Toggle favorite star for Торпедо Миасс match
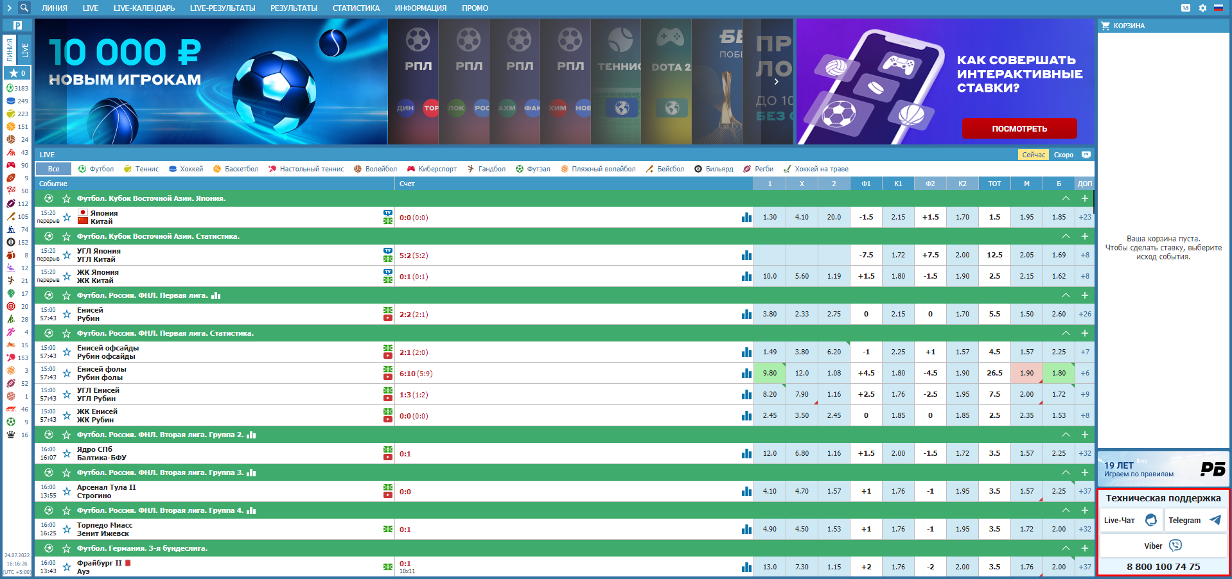Viewport: 1232px width, 579px height. tap(67, 530)
